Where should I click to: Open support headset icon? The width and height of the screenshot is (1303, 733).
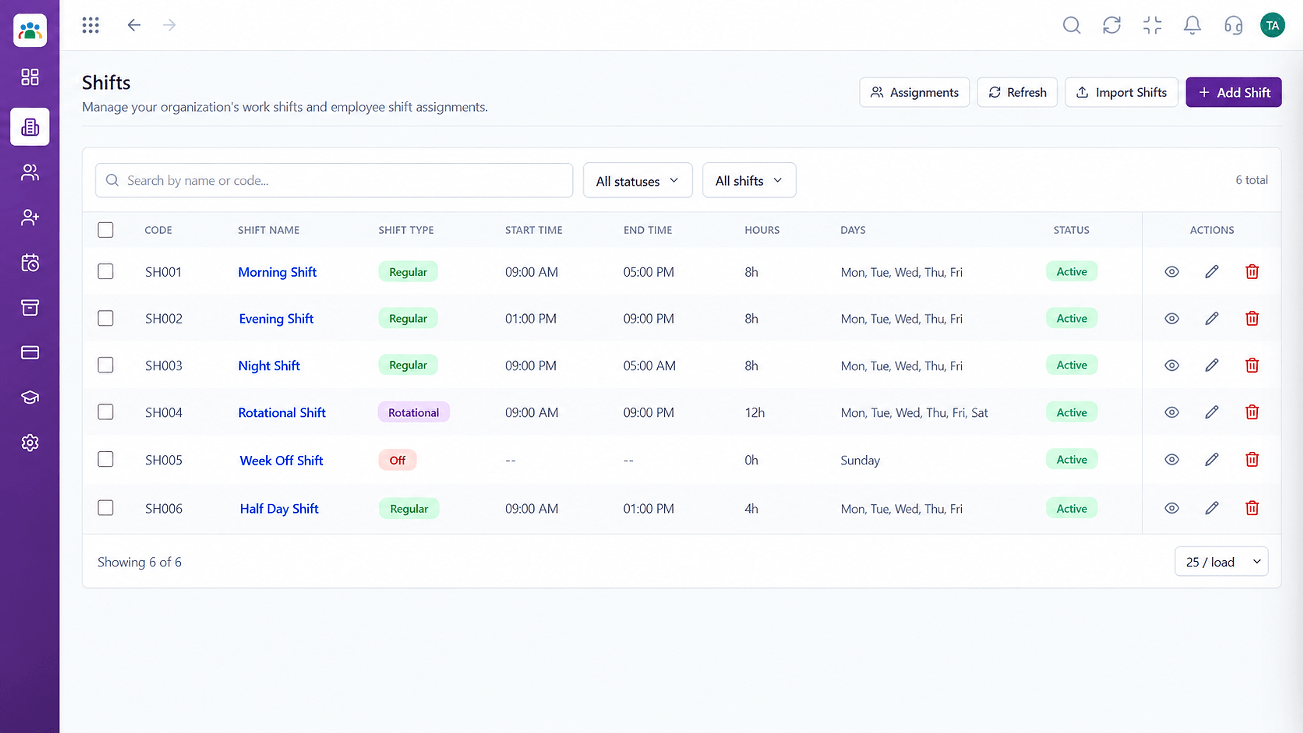point(1233,25)
